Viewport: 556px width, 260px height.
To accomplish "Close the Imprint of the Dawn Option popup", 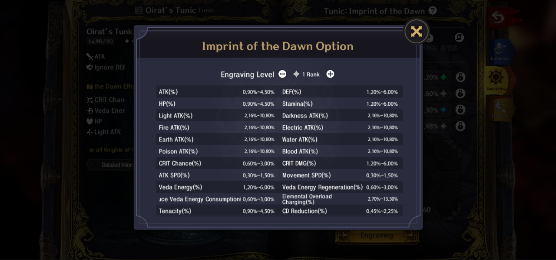I will click(417, 31).
